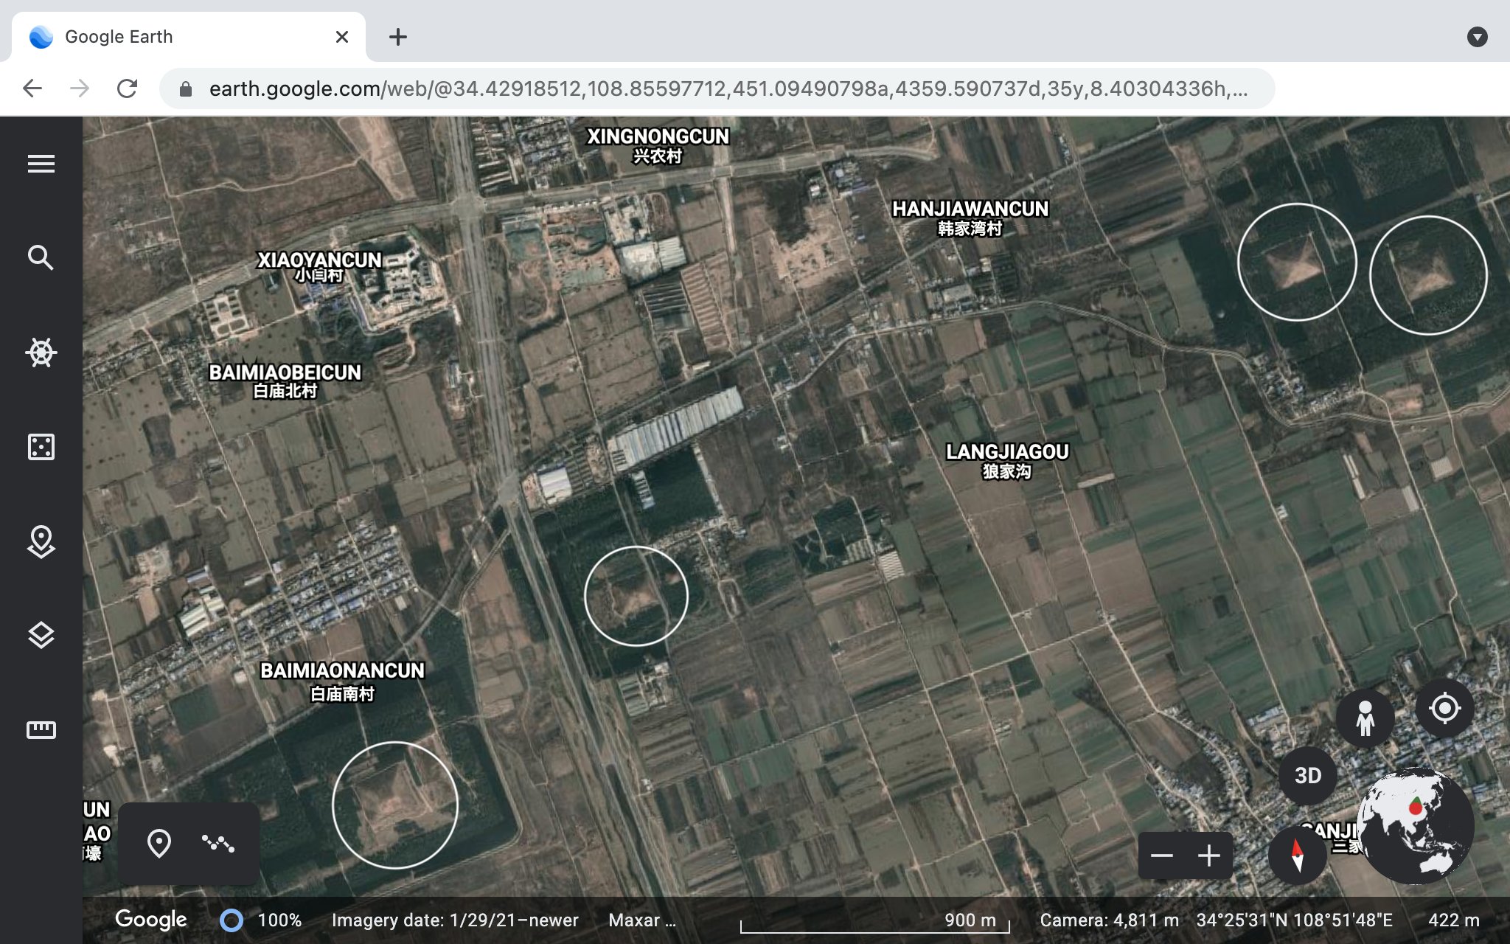The image size is (1510, 944).
Task: Go back in browser history
Action: pos(32,88)
